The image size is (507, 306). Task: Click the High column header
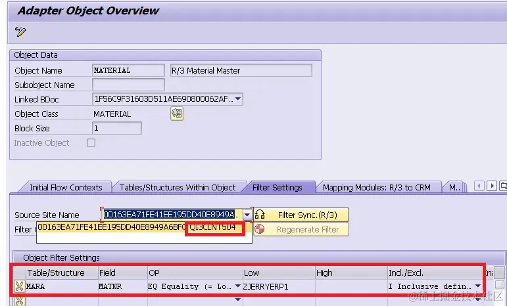click(351, 273)
